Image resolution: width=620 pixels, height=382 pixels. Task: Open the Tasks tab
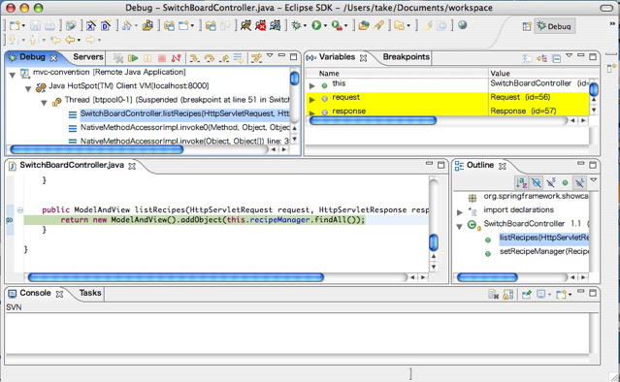(90, 293)
